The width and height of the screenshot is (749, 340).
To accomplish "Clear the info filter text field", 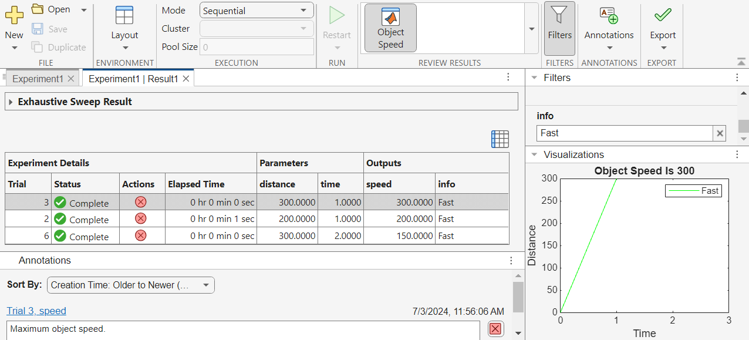I will click(720, 133).
